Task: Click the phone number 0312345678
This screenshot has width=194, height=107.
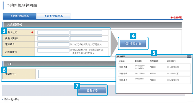Action: click(x=139, y=68)
